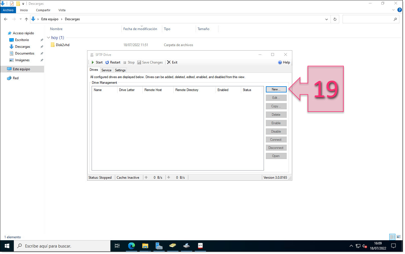Click the Delete drive button
The width and height of the screenshot is (405, 254).
(x=276, y=115)
